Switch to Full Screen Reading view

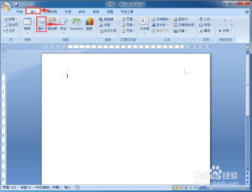181,187
